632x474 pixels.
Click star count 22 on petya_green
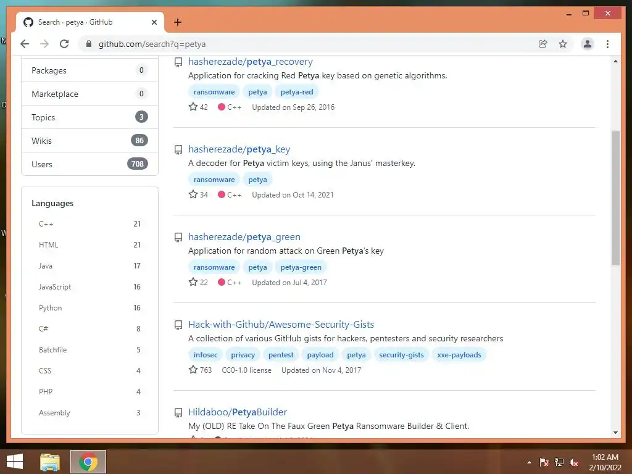click(198, 283)
